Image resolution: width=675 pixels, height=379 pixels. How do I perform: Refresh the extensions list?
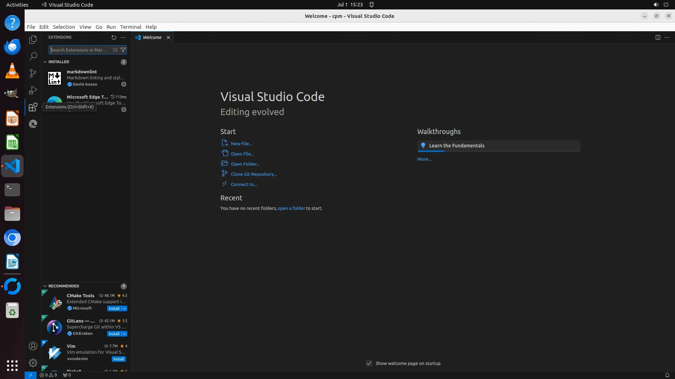pyautogui.click(x=114, y=37)
